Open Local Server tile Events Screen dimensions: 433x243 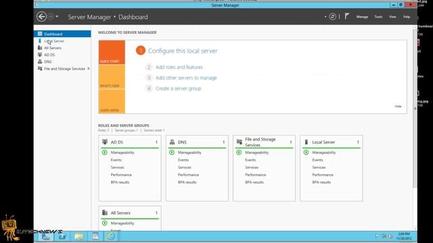(317, 160)
